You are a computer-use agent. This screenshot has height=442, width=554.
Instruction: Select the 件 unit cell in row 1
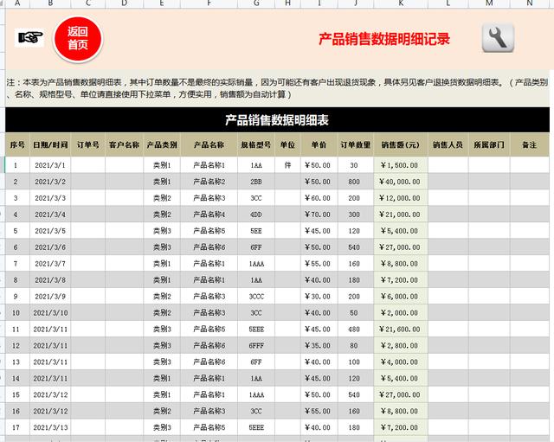[287, 165]
